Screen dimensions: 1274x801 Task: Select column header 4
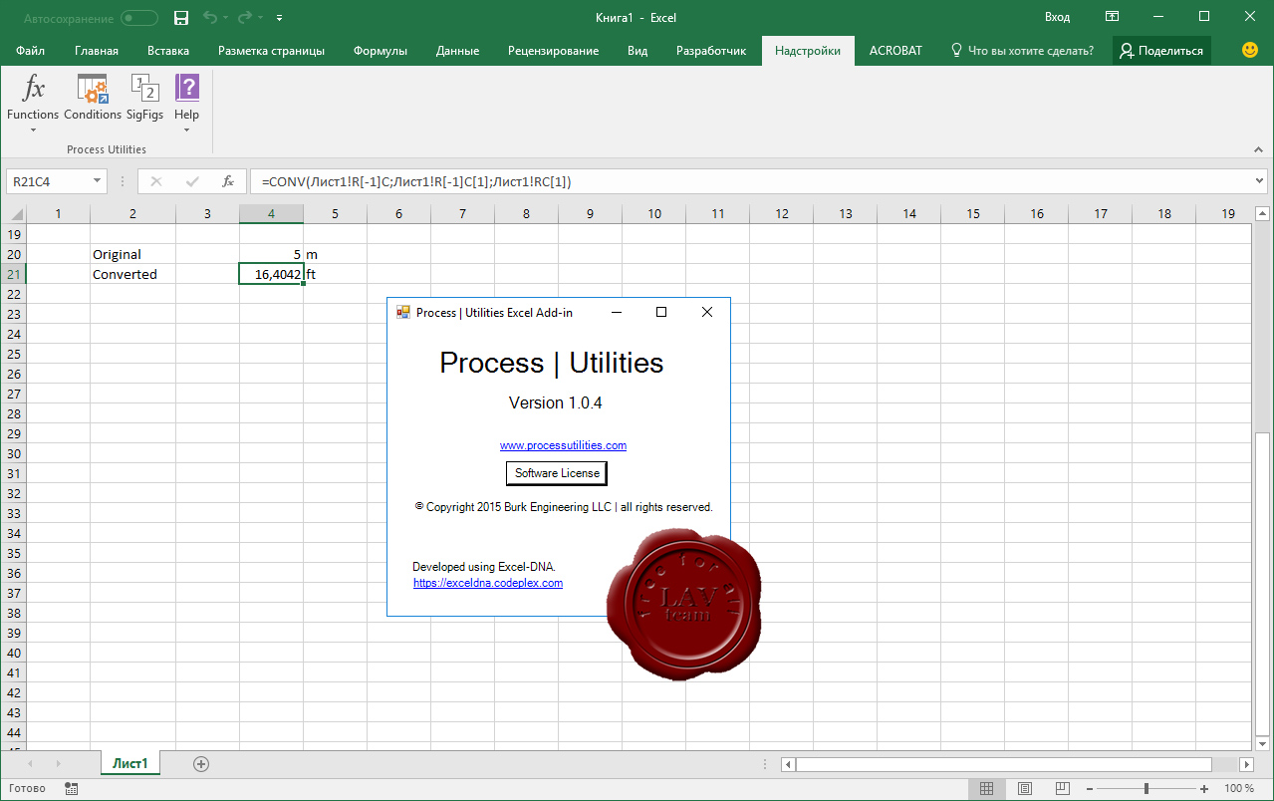click(271, 213)
